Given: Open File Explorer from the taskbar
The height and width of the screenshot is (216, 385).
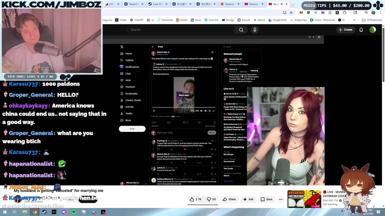Looking at the screenshot, I should (25, 212).
